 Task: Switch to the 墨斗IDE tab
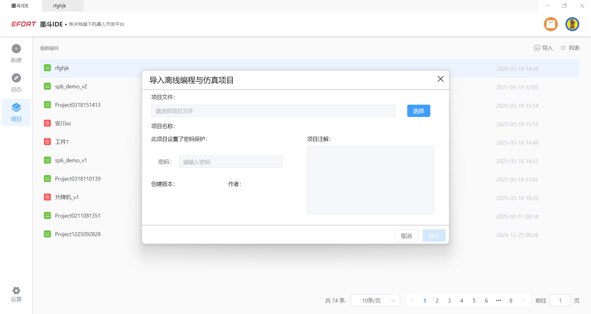[x=20, y=6]
